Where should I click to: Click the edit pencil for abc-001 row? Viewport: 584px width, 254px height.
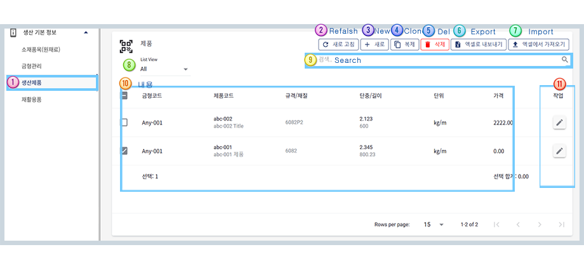(559, 150)
